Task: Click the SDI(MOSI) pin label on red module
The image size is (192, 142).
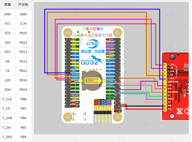Action: tap(173, 92)
